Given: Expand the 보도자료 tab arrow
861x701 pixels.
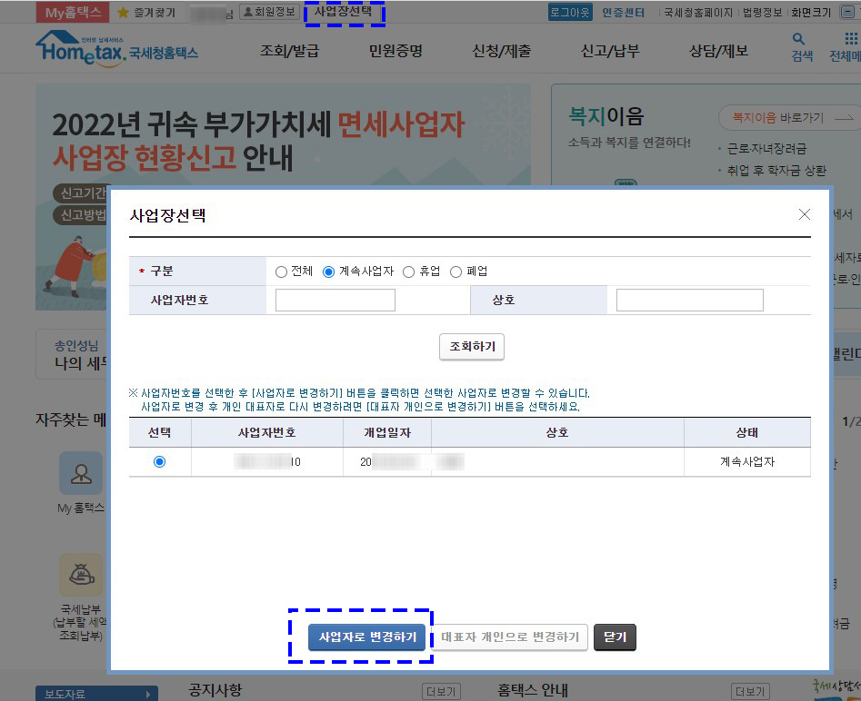Looking at the screenshot, I should click(148, 695).
